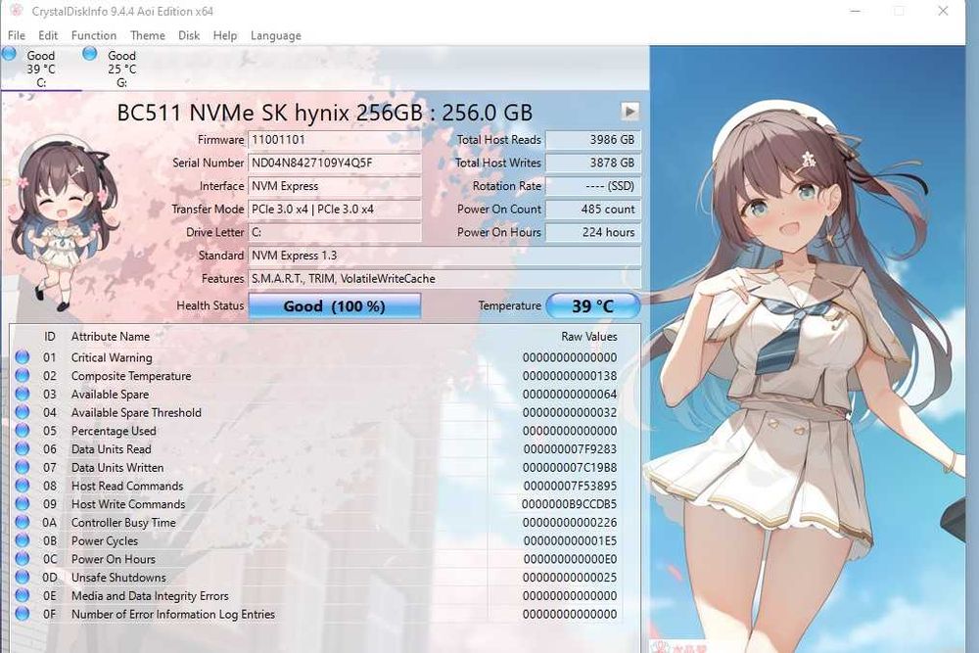Click the 39 °C temperature button
979x653 pixels.
(x=593, y=305)
